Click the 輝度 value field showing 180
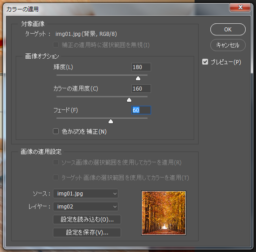 (141, 67)
